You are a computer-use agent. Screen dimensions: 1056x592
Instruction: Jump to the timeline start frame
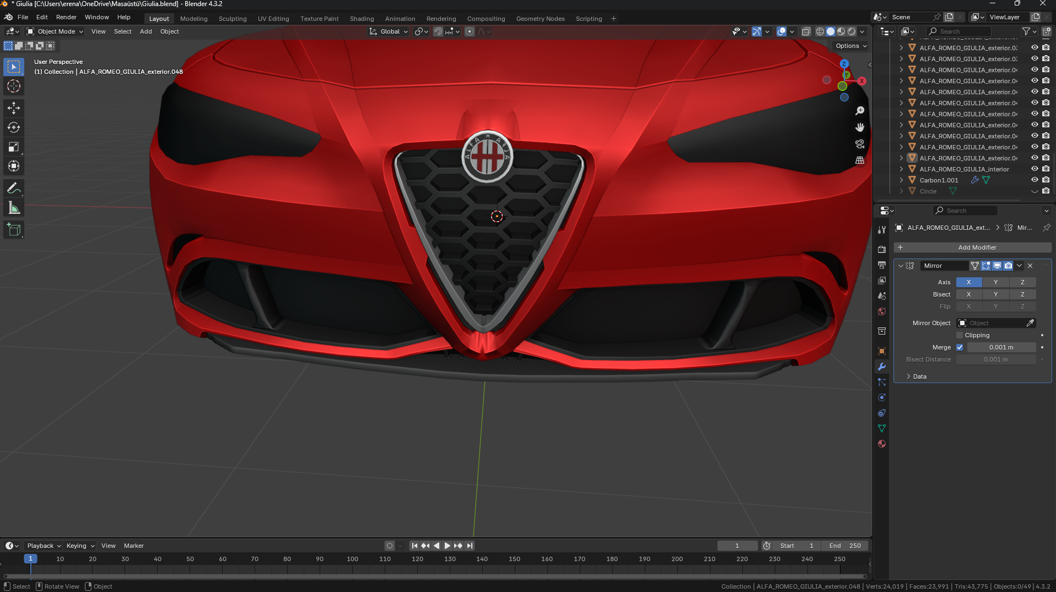(414, 546)
